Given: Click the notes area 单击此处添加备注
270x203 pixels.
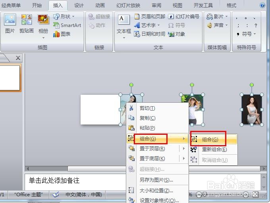Looking at the screenshot, I should (54, 180).
